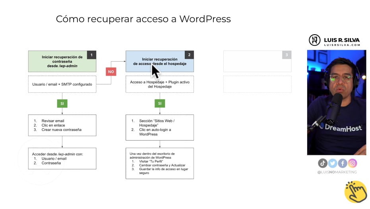Viewport: 370px width, 209px height.
Task: Click the TikTok social icon
Action: (x=323, y=163)
